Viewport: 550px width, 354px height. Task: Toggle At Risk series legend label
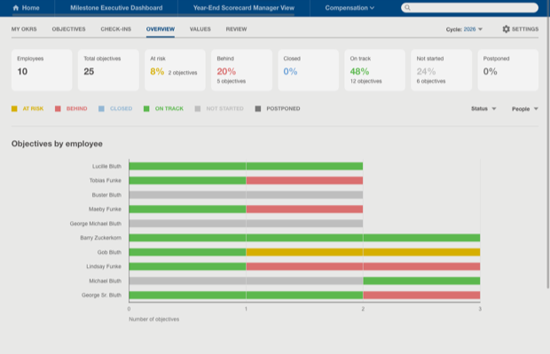coord(33,109)
